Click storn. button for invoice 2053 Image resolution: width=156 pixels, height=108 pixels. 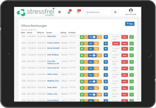tap(125, 49)
